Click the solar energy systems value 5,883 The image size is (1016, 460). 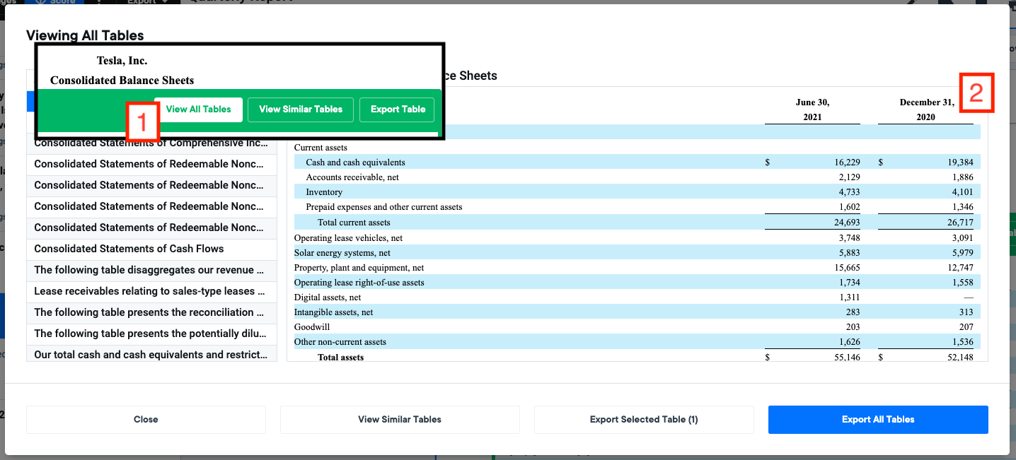tap(850, 253)
